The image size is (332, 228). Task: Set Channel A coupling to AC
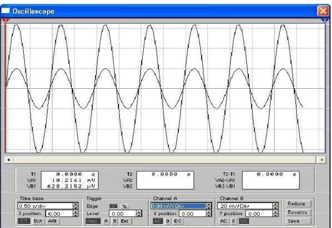(158, 221)
